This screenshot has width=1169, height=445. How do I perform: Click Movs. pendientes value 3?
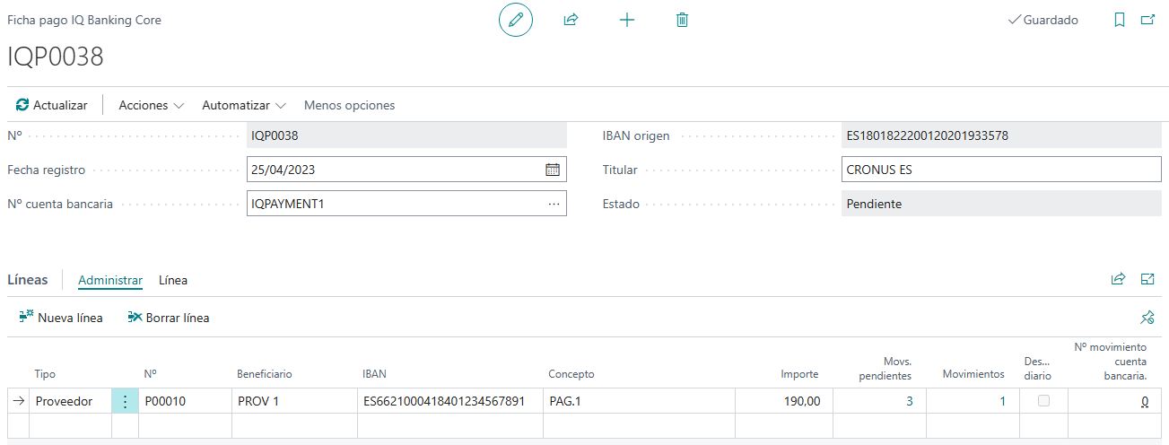pyautogui.click(x=909, y=401)
